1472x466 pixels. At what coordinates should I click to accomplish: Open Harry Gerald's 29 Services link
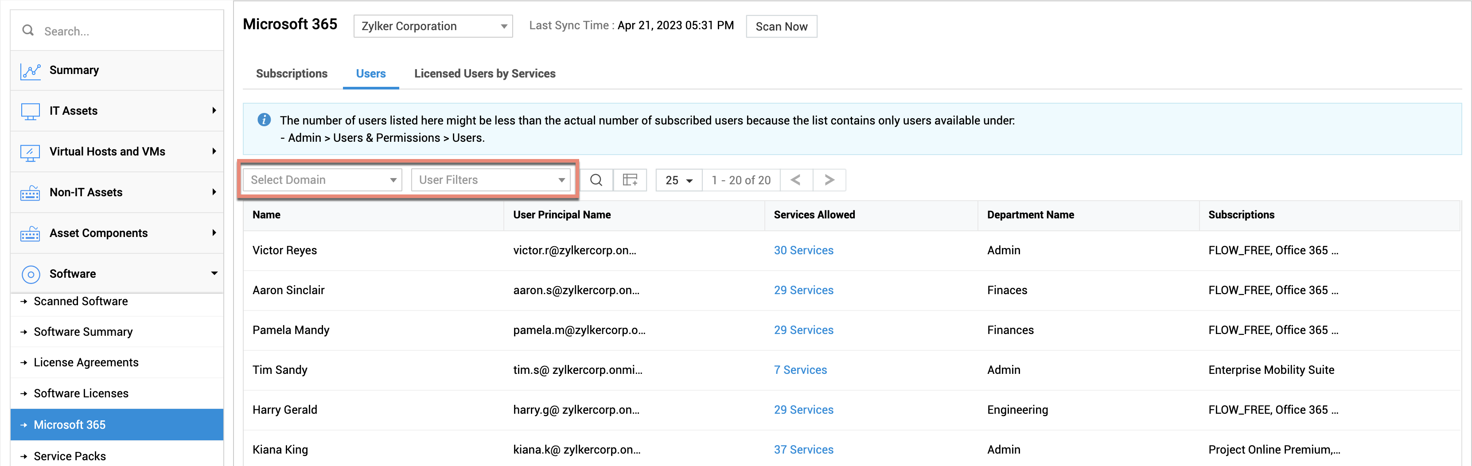pyautogui.click(x=803, y=410)
